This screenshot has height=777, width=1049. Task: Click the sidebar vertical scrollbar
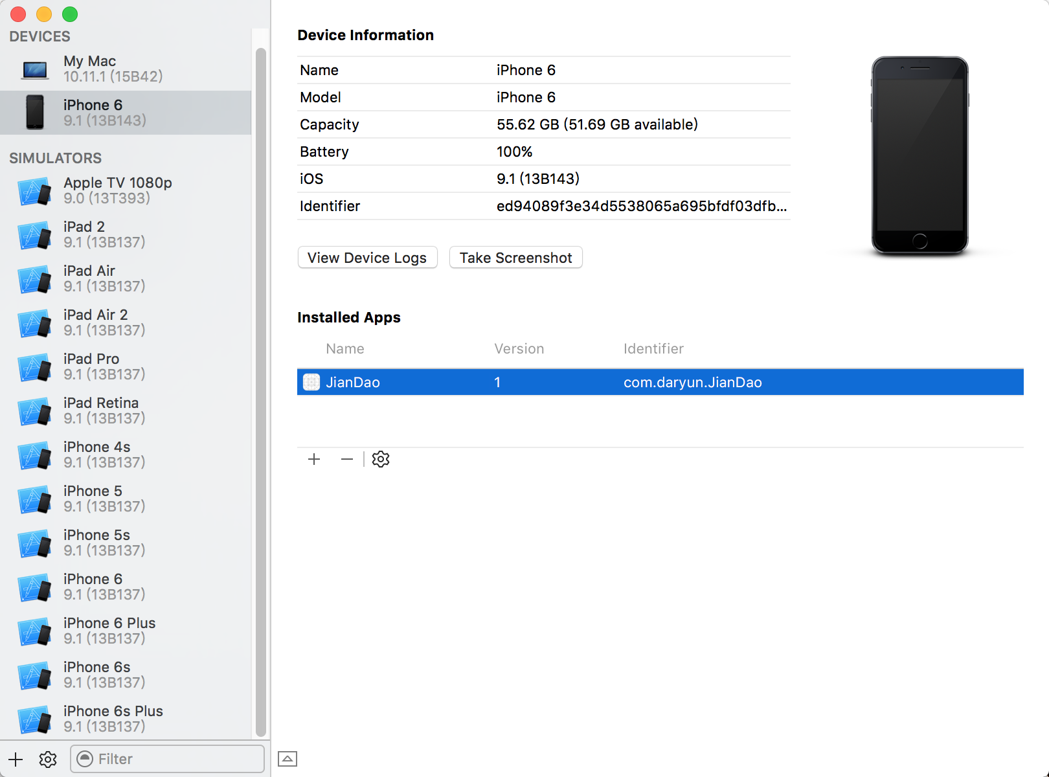click(261, 392)
